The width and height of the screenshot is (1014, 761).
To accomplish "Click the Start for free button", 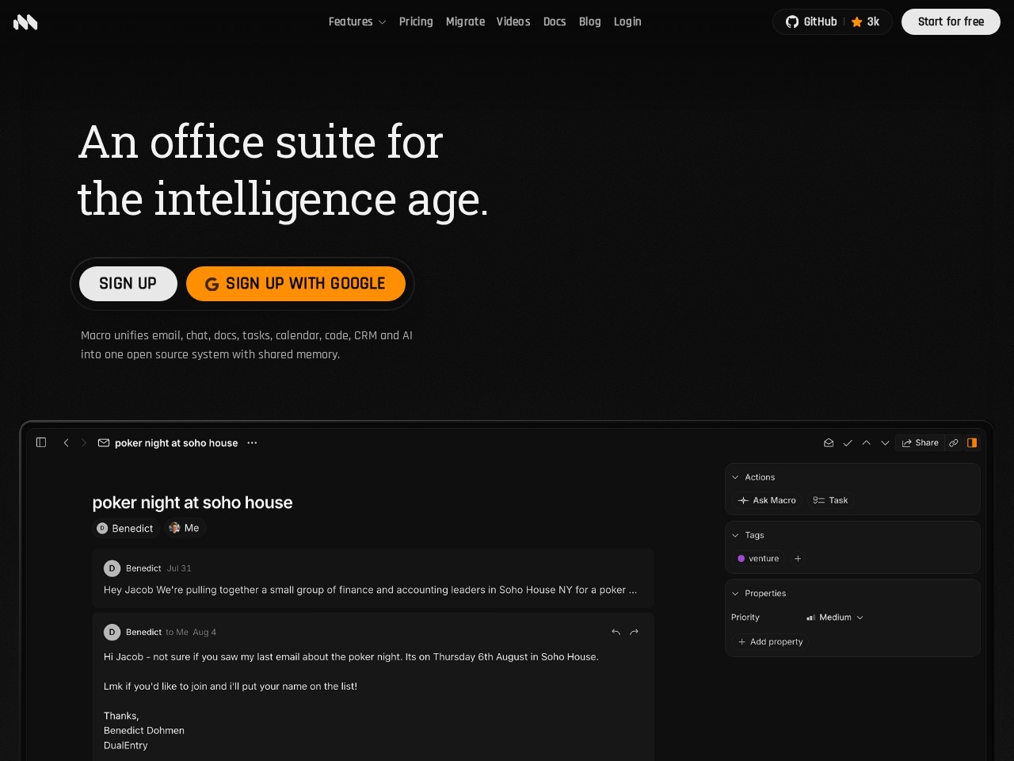I will 951,21.
